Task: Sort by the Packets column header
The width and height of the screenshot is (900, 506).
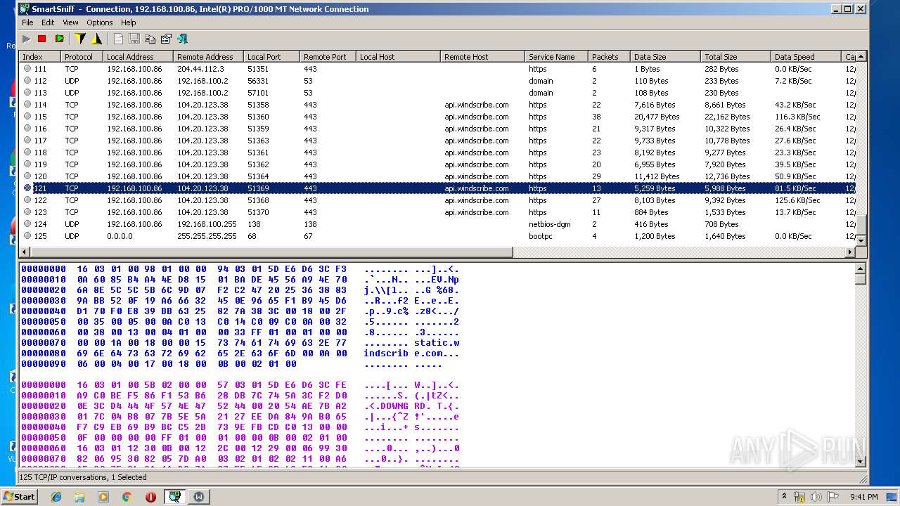Action: [609, 57]
